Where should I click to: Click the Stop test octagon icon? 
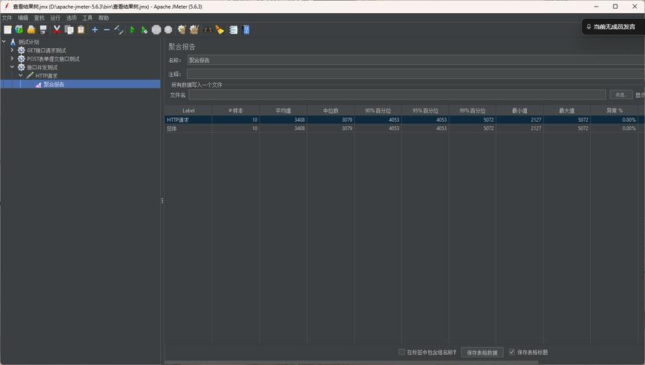[x=156, y=30]
